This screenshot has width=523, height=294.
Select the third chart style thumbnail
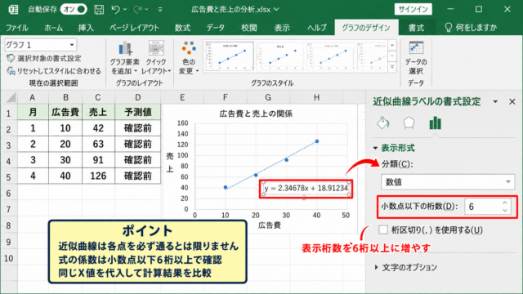(330, 56)
